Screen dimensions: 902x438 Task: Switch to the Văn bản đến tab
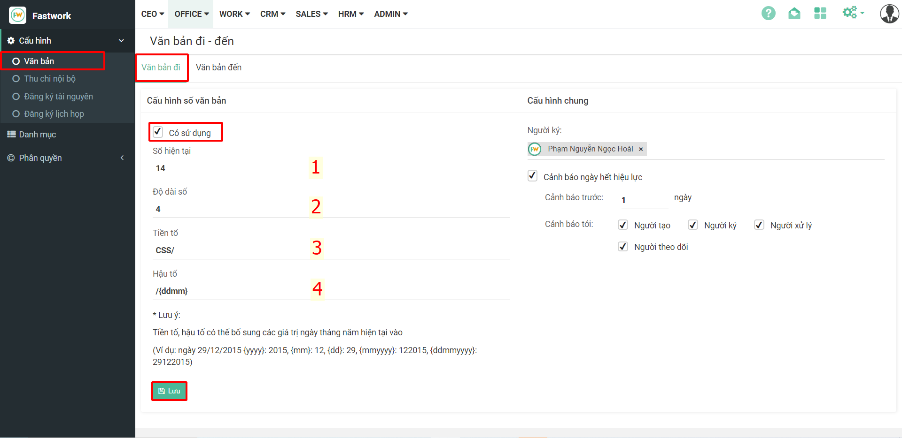pyautogui.click(x=218, y=68)
